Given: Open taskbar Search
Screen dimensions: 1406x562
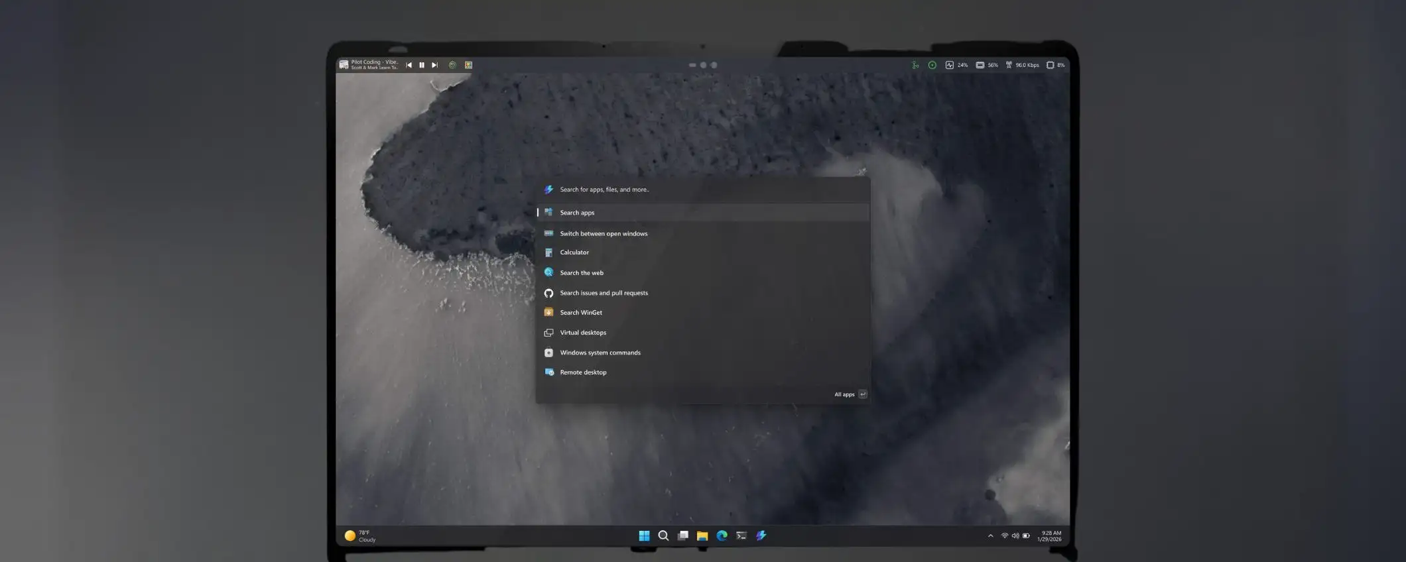Looking at the screenshot, I should 663,535.
